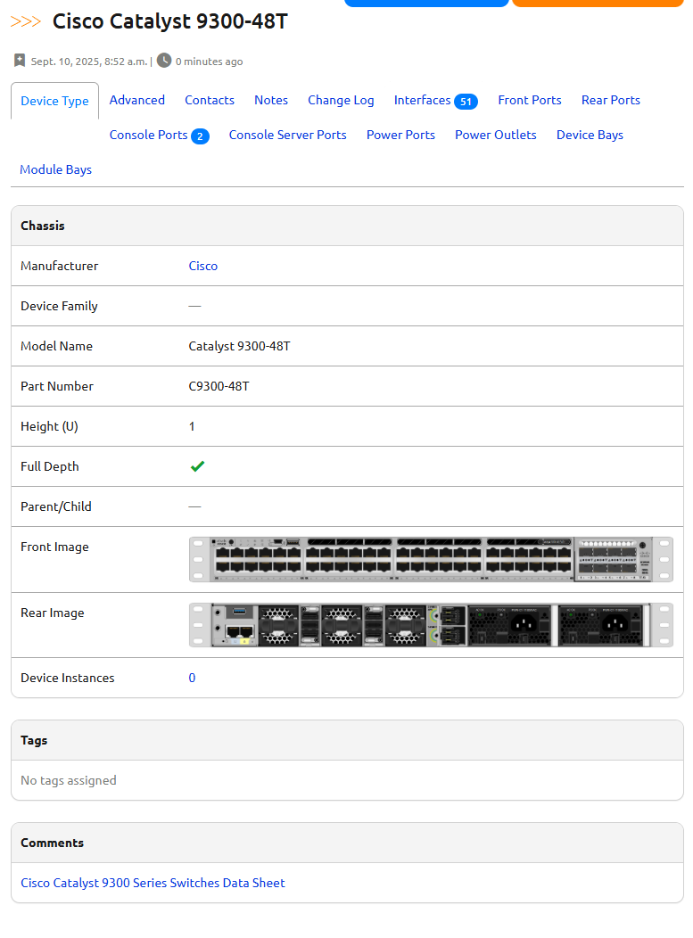Click the bookmark icon beside created date
This screenshot has width=693, height=938.
20,61
